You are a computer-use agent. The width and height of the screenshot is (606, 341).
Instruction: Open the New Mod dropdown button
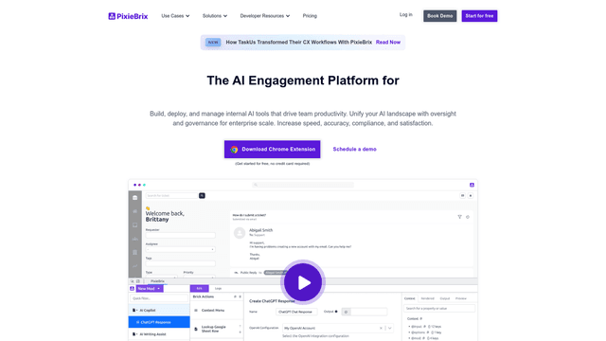coord(150,288)
